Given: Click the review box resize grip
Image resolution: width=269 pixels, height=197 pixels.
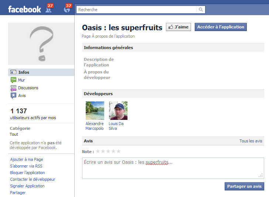Looking at the screenshot, I should pos(261,176).
